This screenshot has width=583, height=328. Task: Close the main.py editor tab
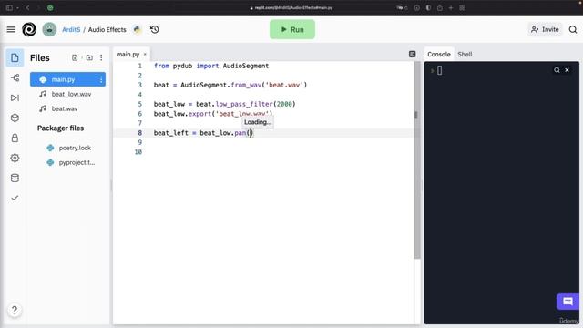tap(145, 55)
